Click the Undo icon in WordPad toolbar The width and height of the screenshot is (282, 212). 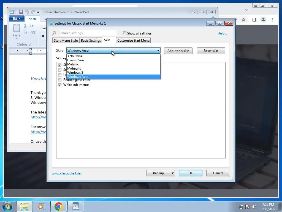tap(27, 12)
